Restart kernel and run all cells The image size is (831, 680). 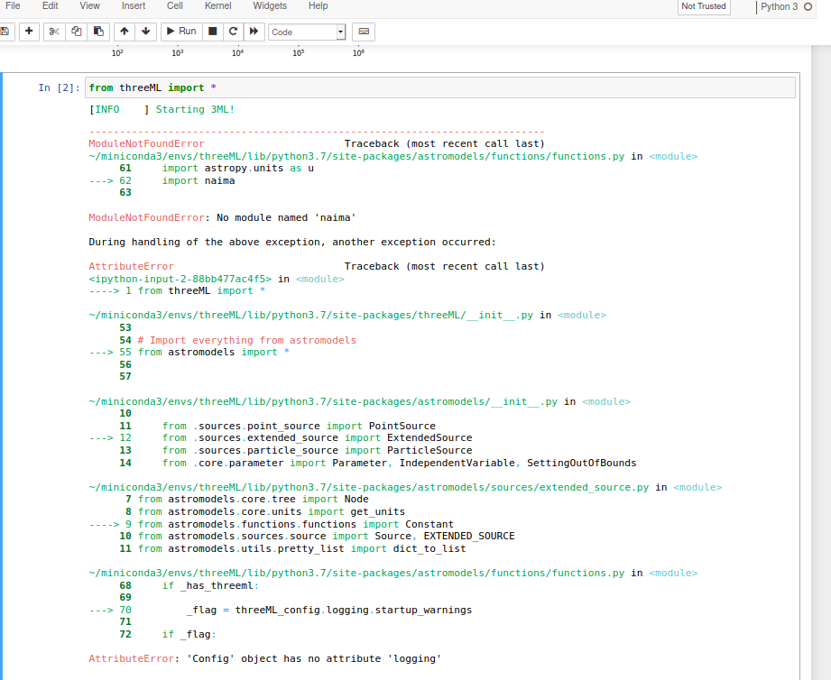click(x=254, y=31)
